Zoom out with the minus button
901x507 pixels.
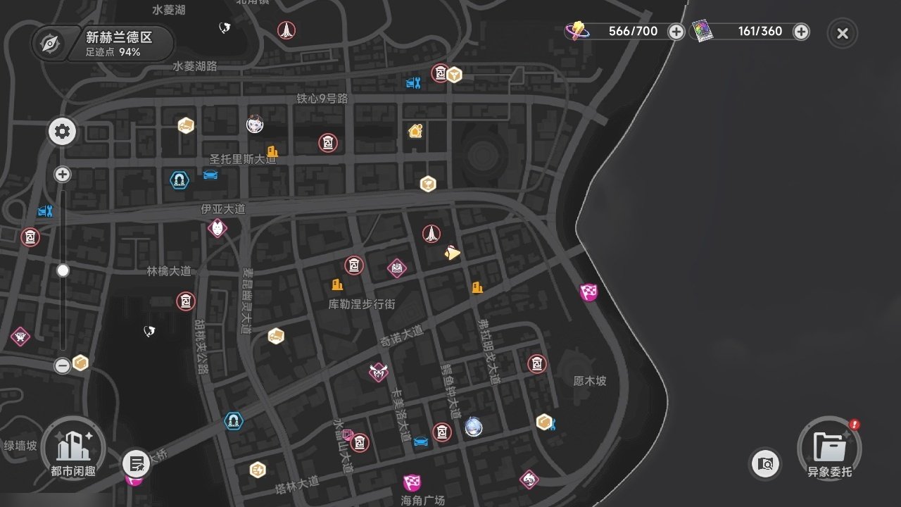[63, 365]
